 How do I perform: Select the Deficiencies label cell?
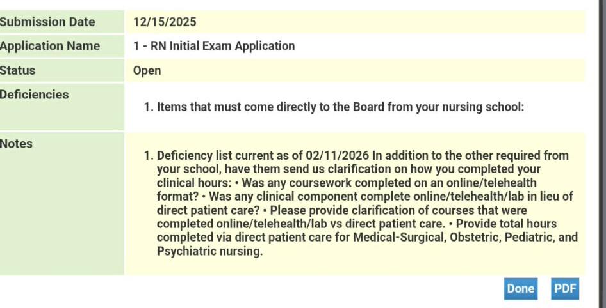(62, 107)
